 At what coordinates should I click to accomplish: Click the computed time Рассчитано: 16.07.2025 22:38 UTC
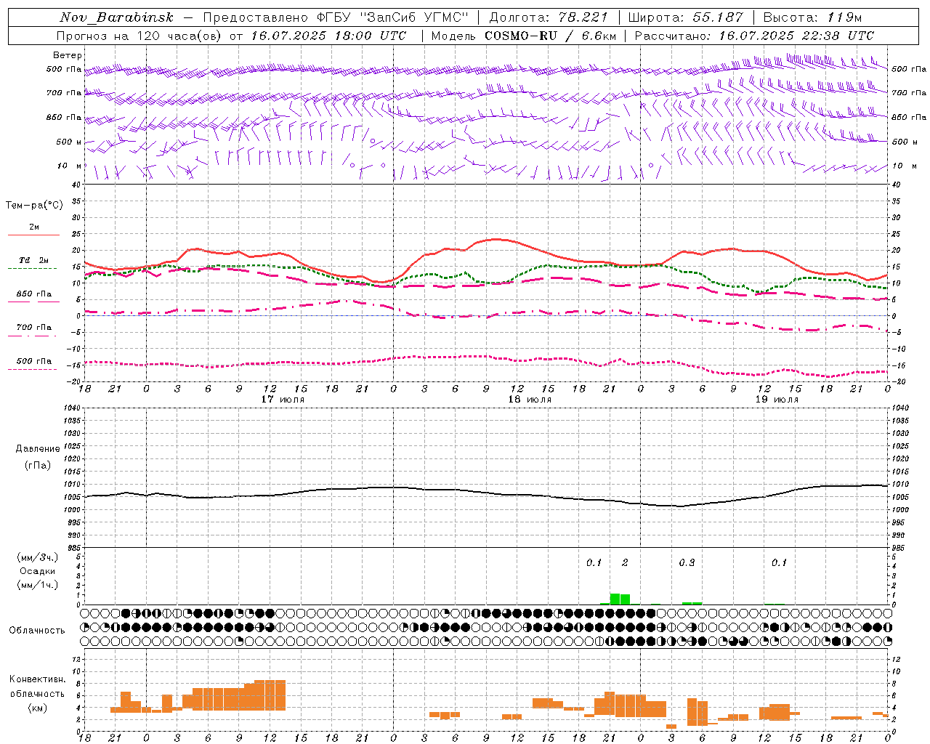(755, 36)
